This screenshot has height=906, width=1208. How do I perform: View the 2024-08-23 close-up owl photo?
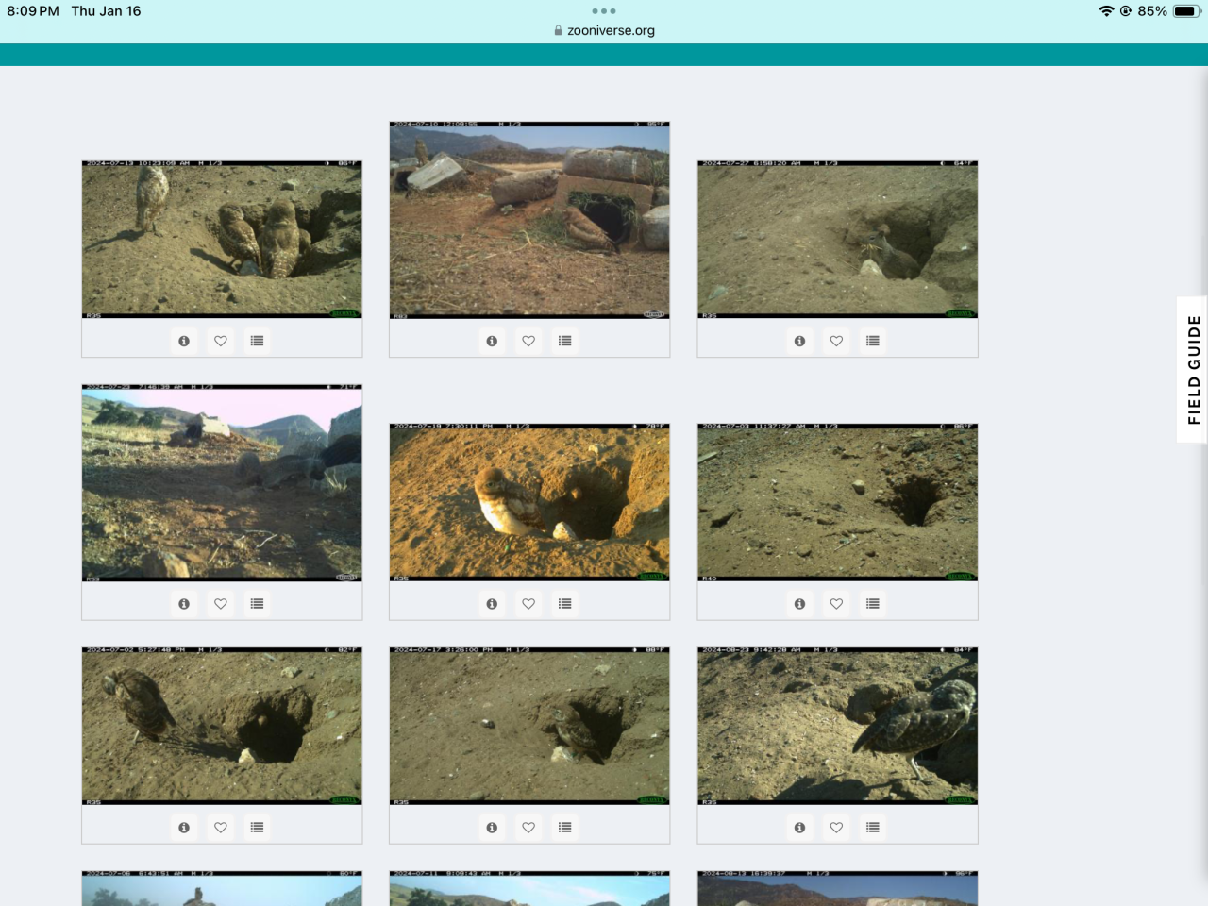coord(837,726)
